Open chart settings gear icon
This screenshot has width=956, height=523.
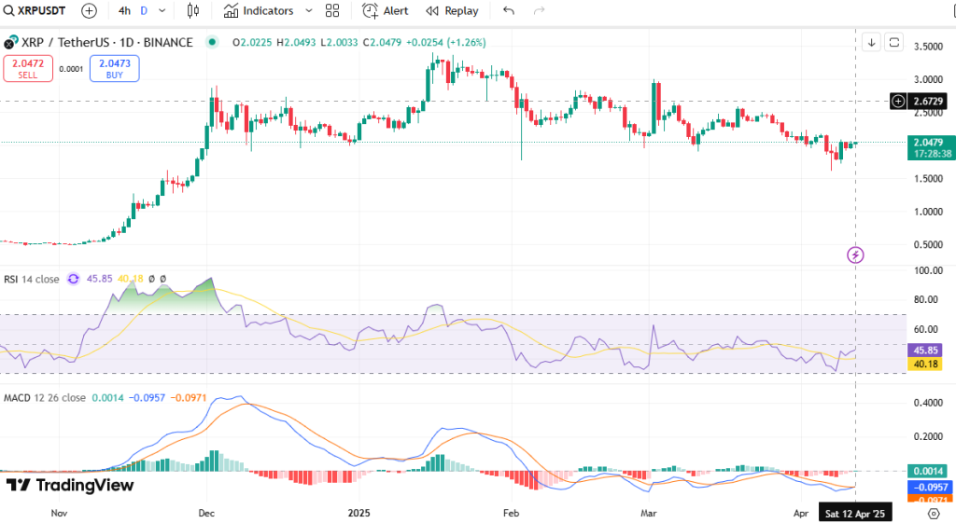(x=934, y=514)
